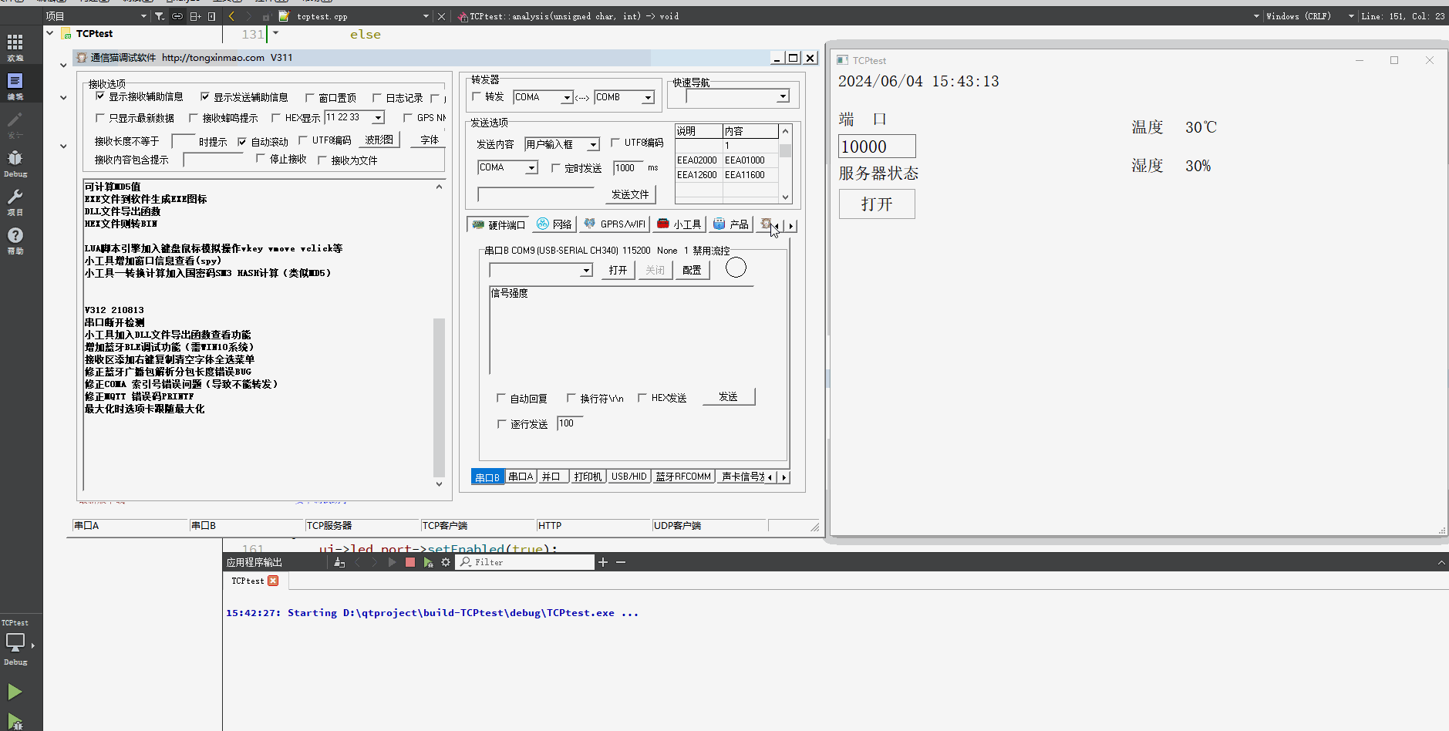The image size is (1449, 731).
Task: Click 打开 button in serial port panel
Action: coord(618,270)
